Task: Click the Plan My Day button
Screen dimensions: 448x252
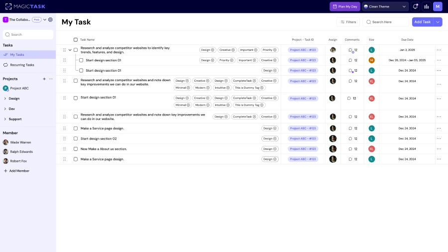Action: (x=345, y=6)
